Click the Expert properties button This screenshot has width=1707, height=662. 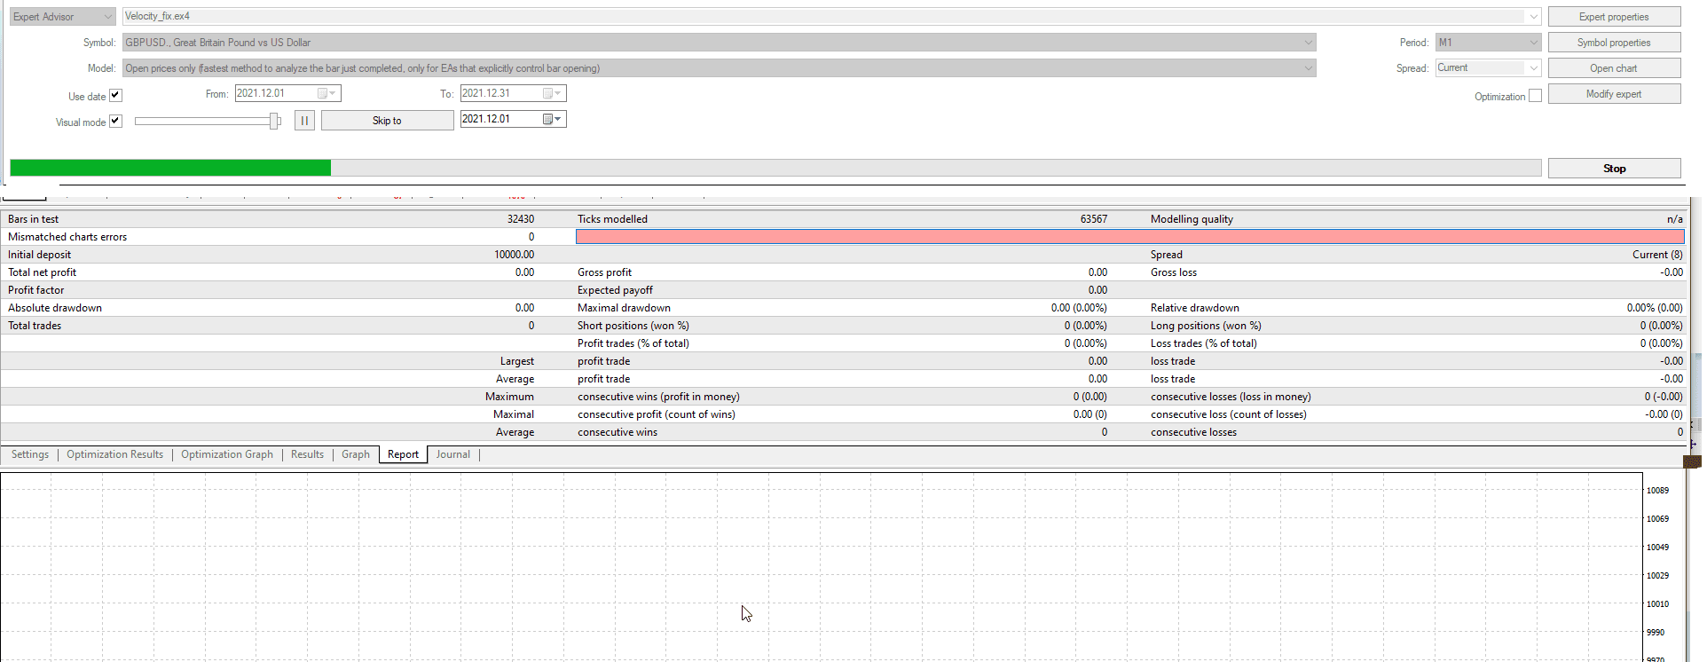[x=1613, y=17]
